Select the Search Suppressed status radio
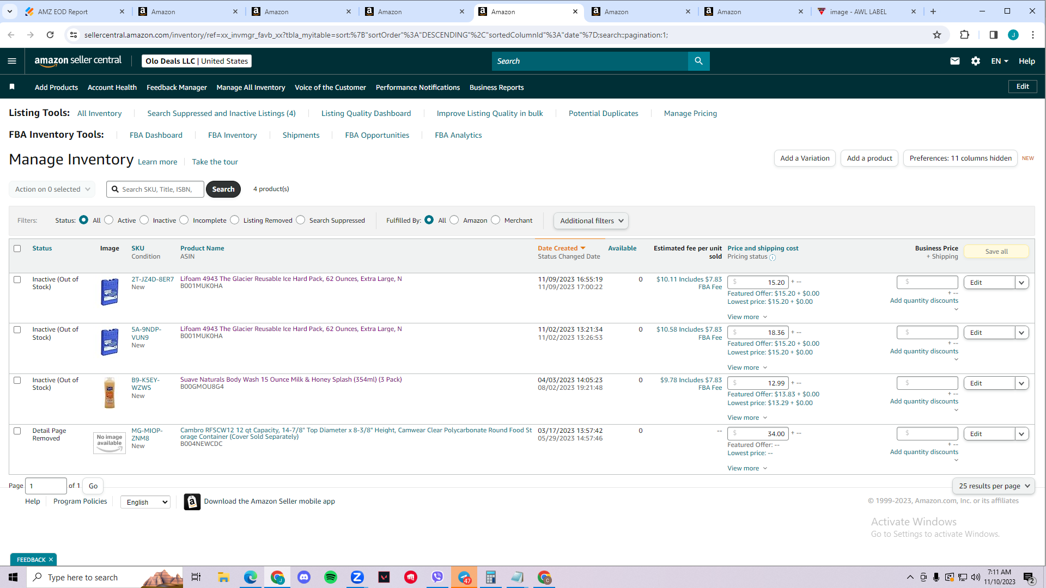Viewport: 1046px width, 588px height. click(301, 220)
